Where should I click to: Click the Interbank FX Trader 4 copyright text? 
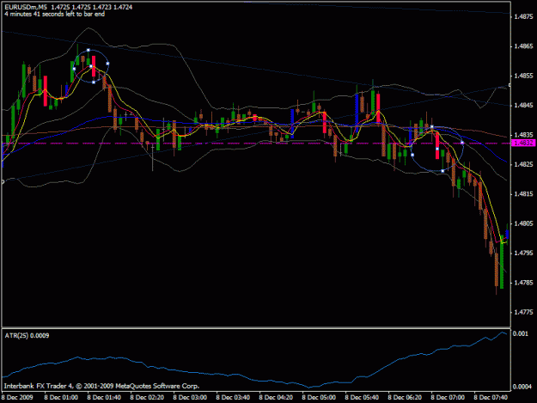tap(101, 386)
